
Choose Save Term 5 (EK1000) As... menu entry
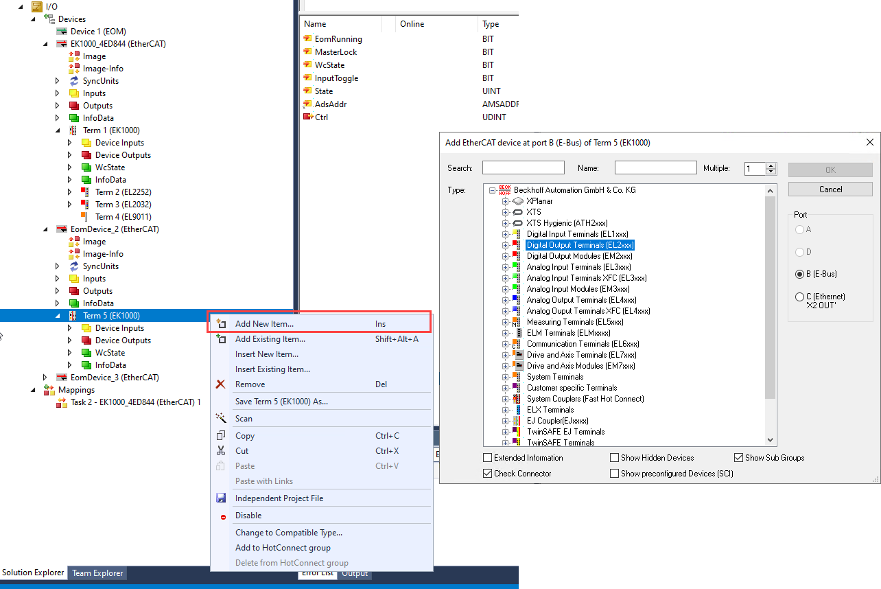pos(320,402)
